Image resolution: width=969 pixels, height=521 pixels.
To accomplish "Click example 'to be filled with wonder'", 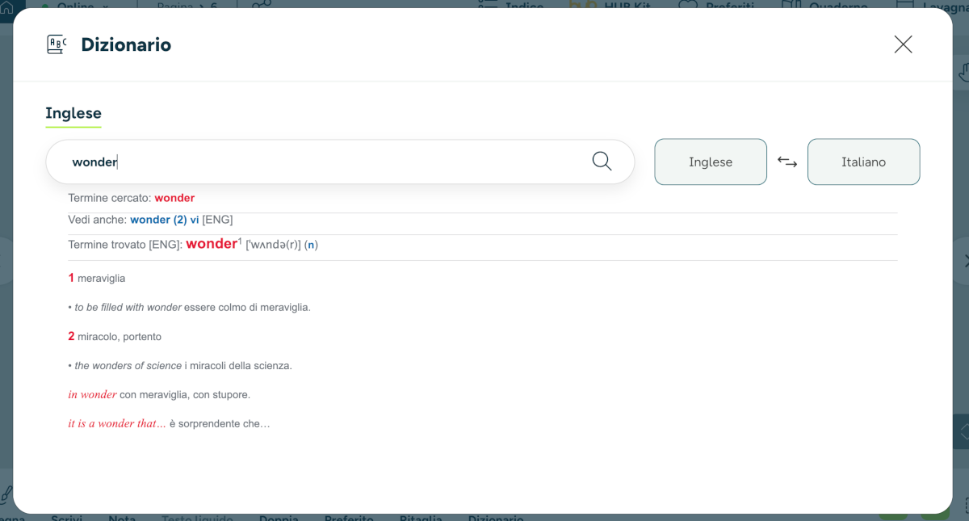I will point(128,308).
